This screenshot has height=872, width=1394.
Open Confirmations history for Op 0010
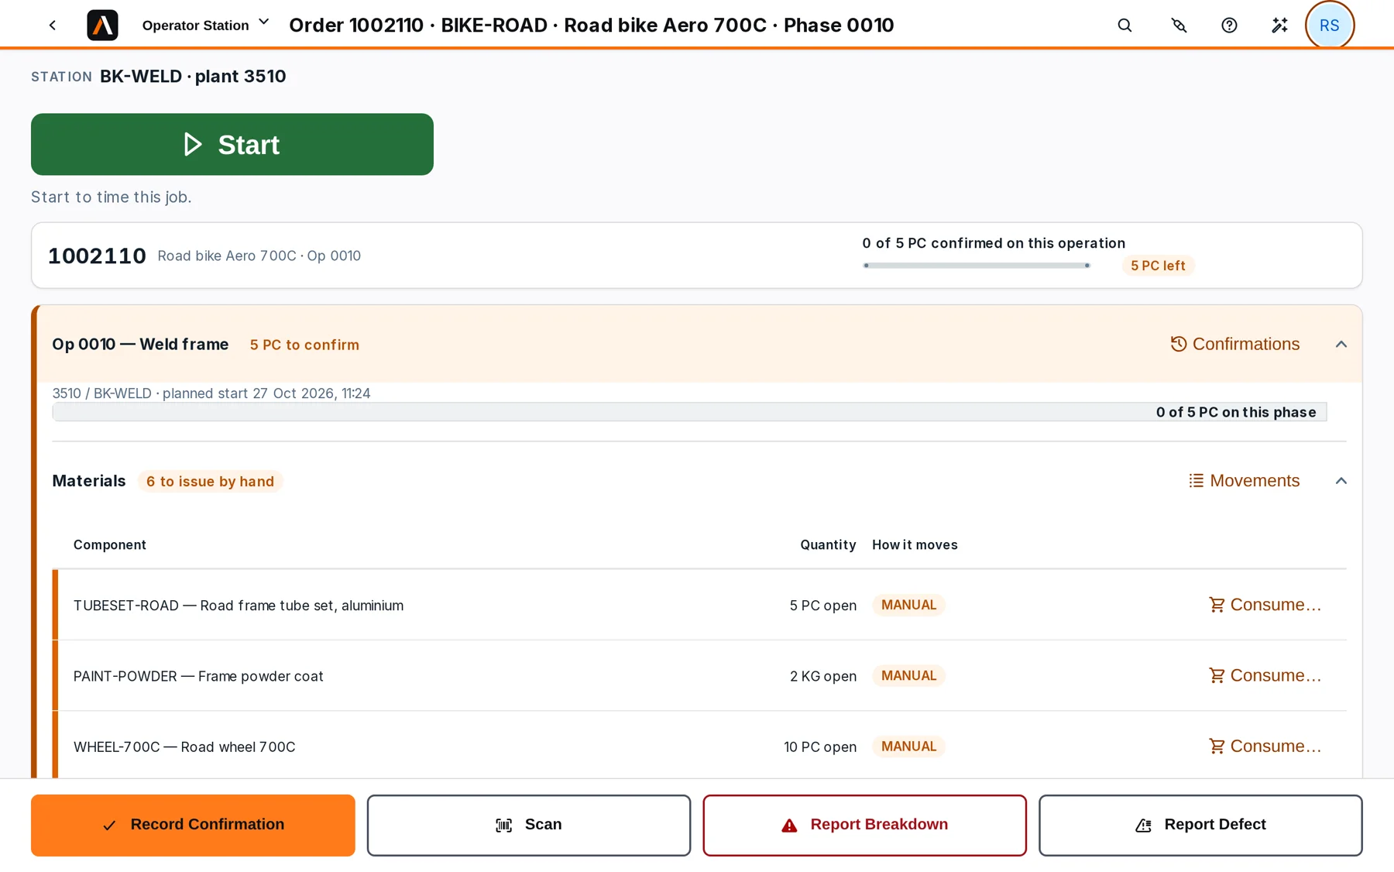[1235, 344]
